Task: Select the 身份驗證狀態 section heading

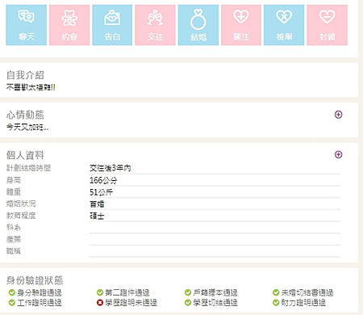Action: point(35,280)
